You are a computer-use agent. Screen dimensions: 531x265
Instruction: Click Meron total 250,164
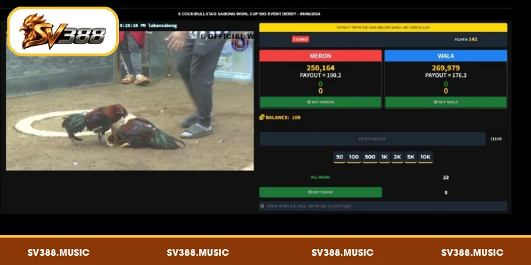[321, 68]
